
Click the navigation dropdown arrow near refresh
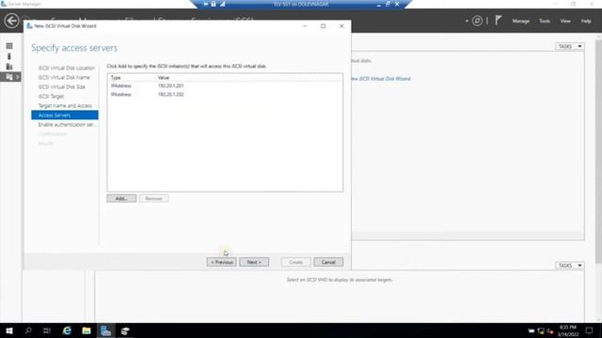pyautogui.click(x=467, y=21)
